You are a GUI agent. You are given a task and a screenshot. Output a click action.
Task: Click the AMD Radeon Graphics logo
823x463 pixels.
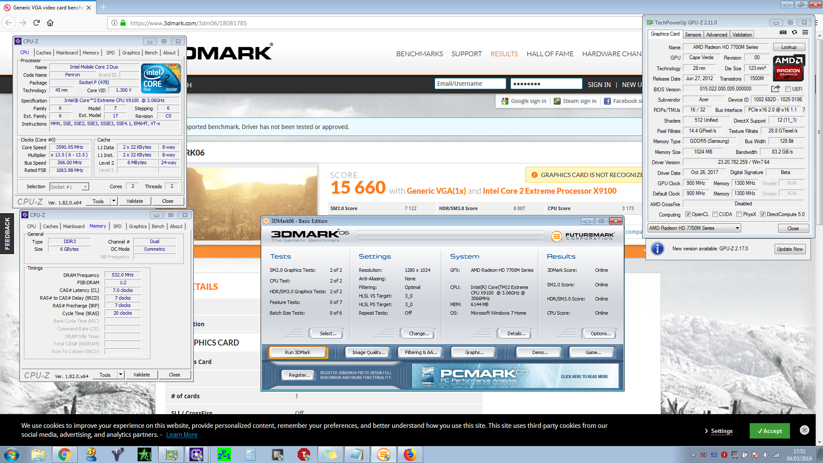coord(789,68)
